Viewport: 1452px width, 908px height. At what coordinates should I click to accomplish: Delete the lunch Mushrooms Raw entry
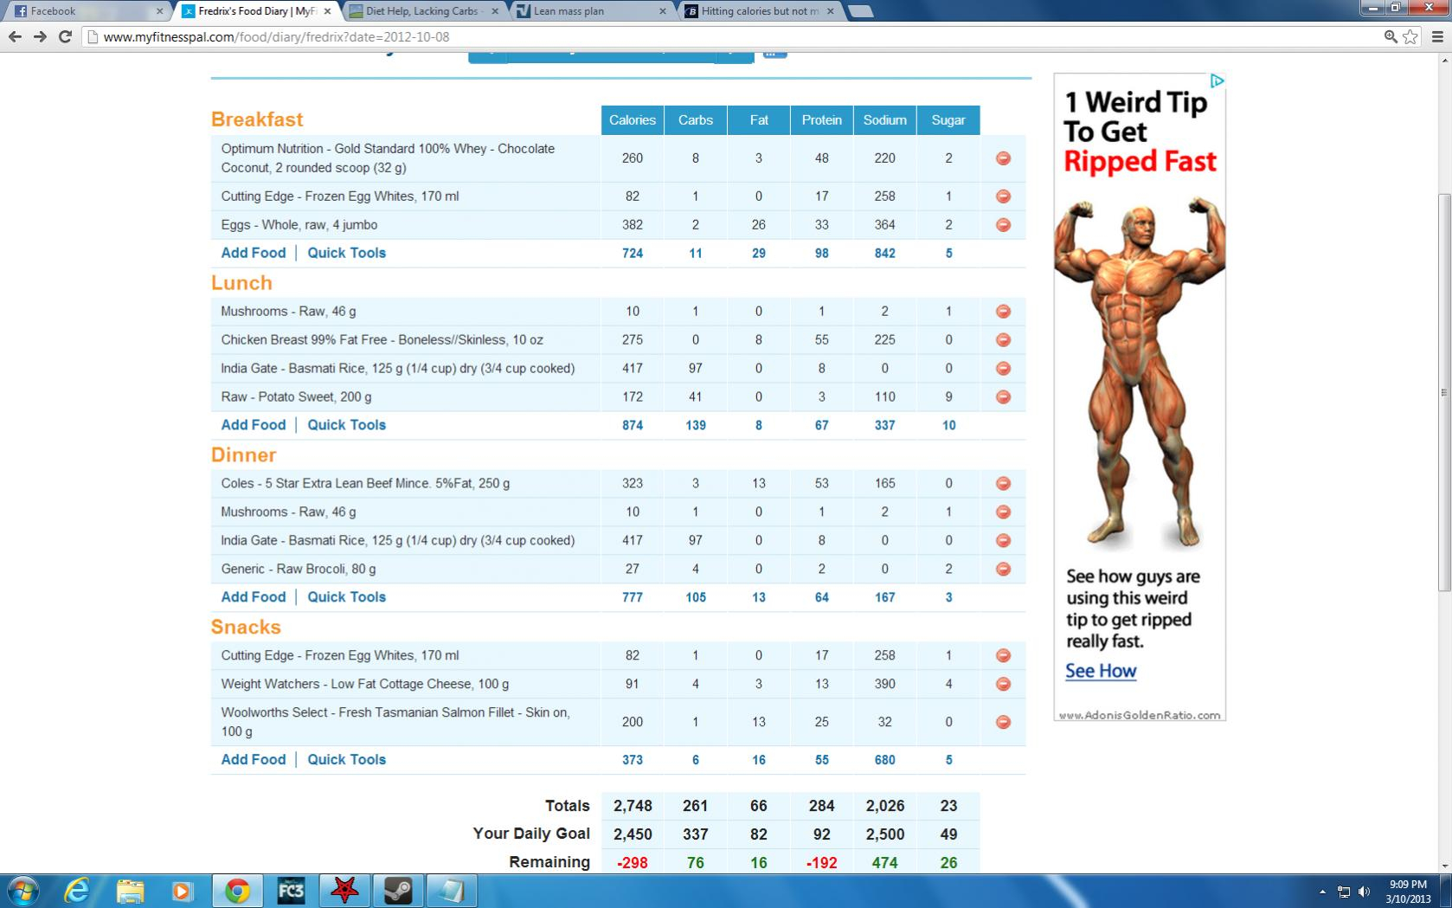click(x=1003, y=312)
